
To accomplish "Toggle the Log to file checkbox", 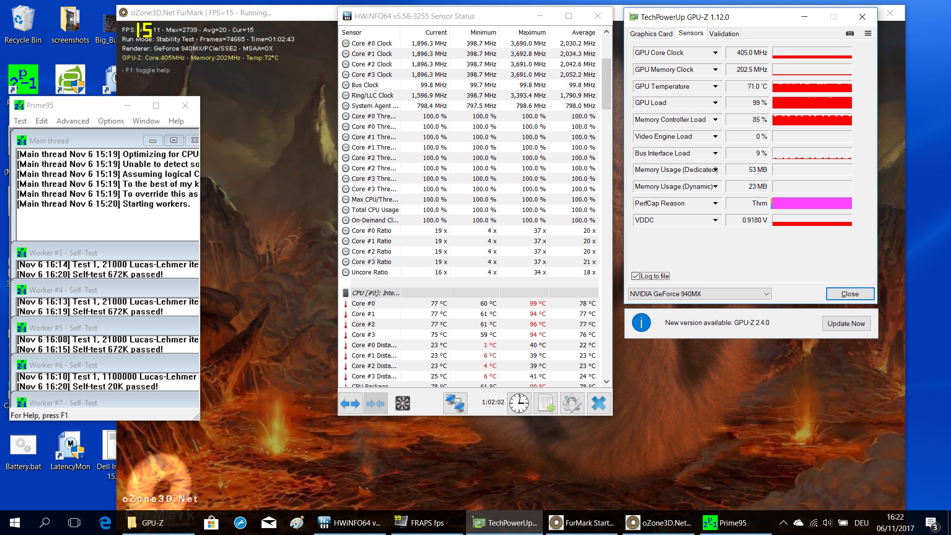I will point(635,276).
